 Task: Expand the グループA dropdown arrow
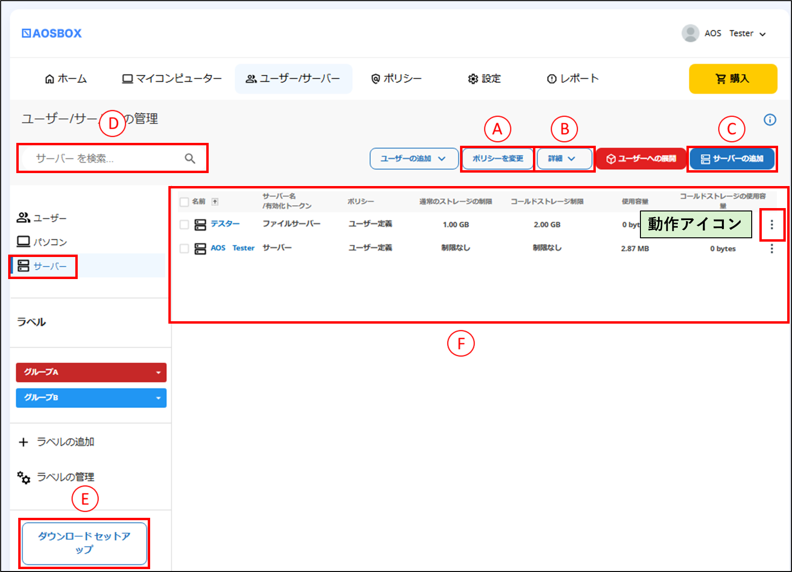(x=158, y=373)
